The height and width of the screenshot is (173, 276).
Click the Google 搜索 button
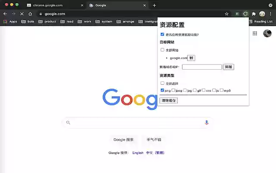coord(124,140)
